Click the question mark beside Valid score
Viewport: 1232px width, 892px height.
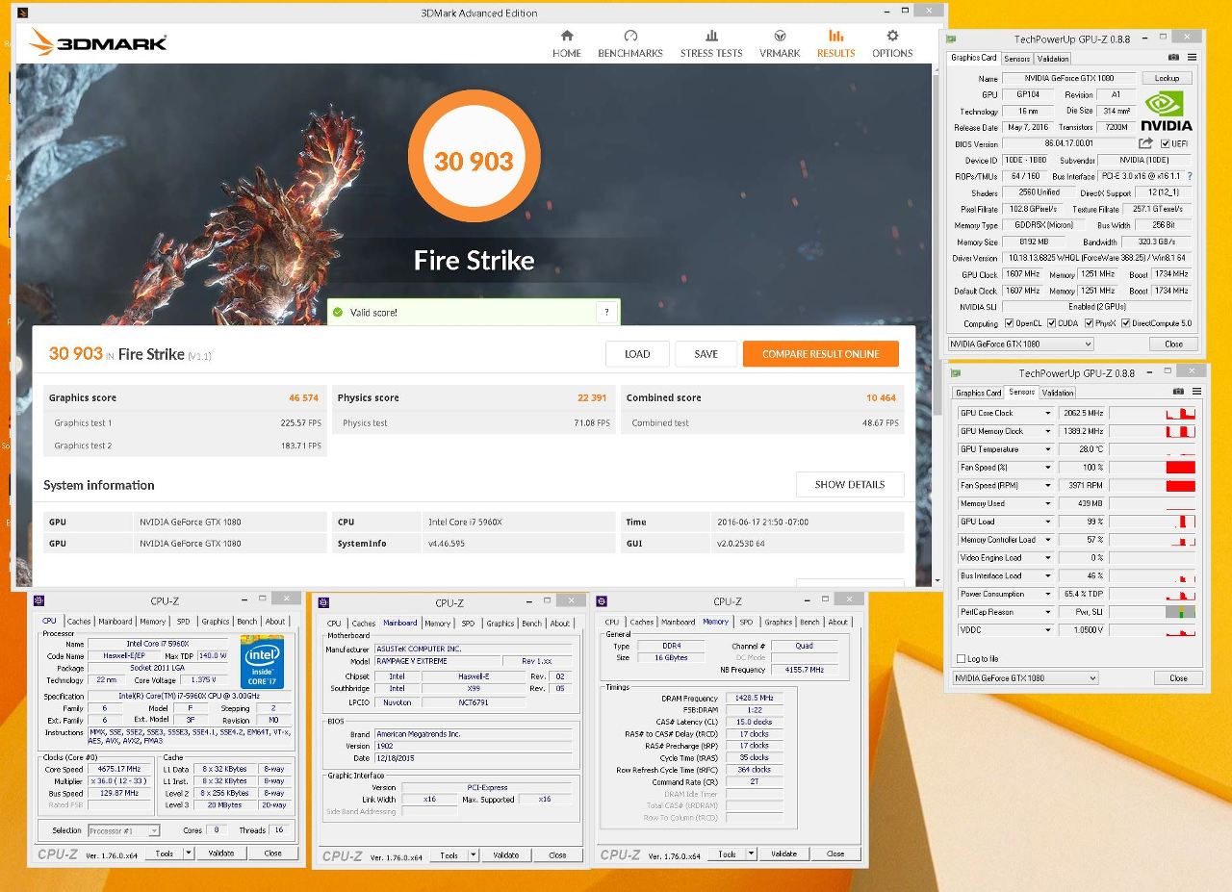click(606, 312)
